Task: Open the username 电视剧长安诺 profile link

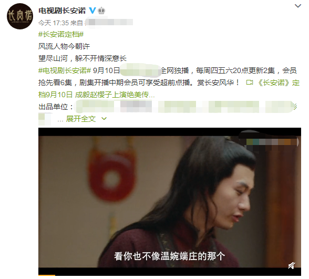Action: [x=62, y=11]
